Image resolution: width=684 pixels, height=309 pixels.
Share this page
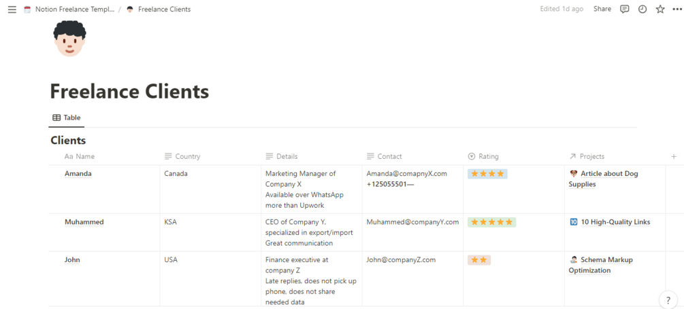pos(602,10)
